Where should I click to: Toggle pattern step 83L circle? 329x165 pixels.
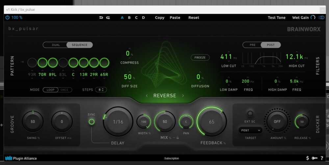(x=63, y=63)
